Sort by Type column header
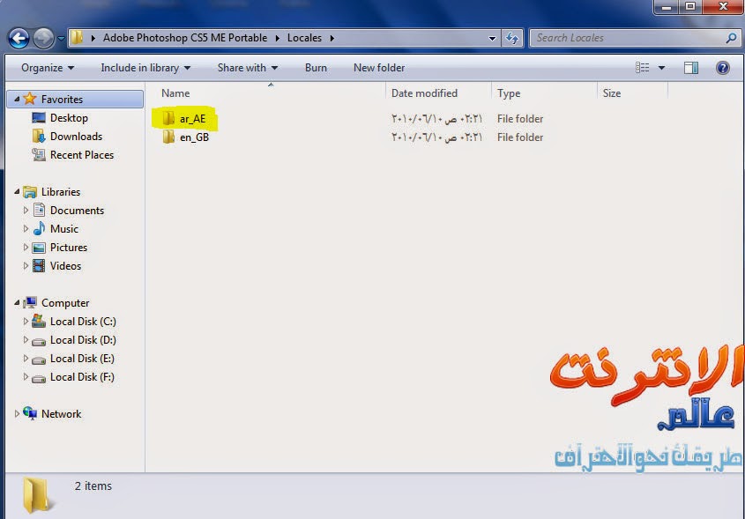The width and height of the screenshot is (745, 519). [x=509, y=93]
